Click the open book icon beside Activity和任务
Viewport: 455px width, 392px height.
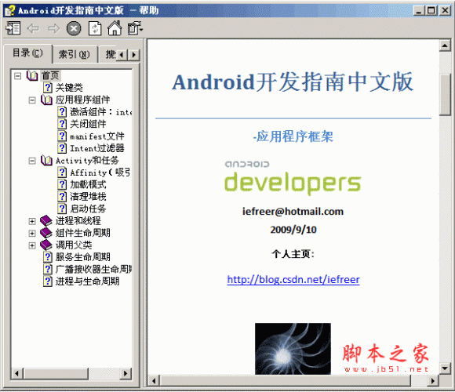46,161
